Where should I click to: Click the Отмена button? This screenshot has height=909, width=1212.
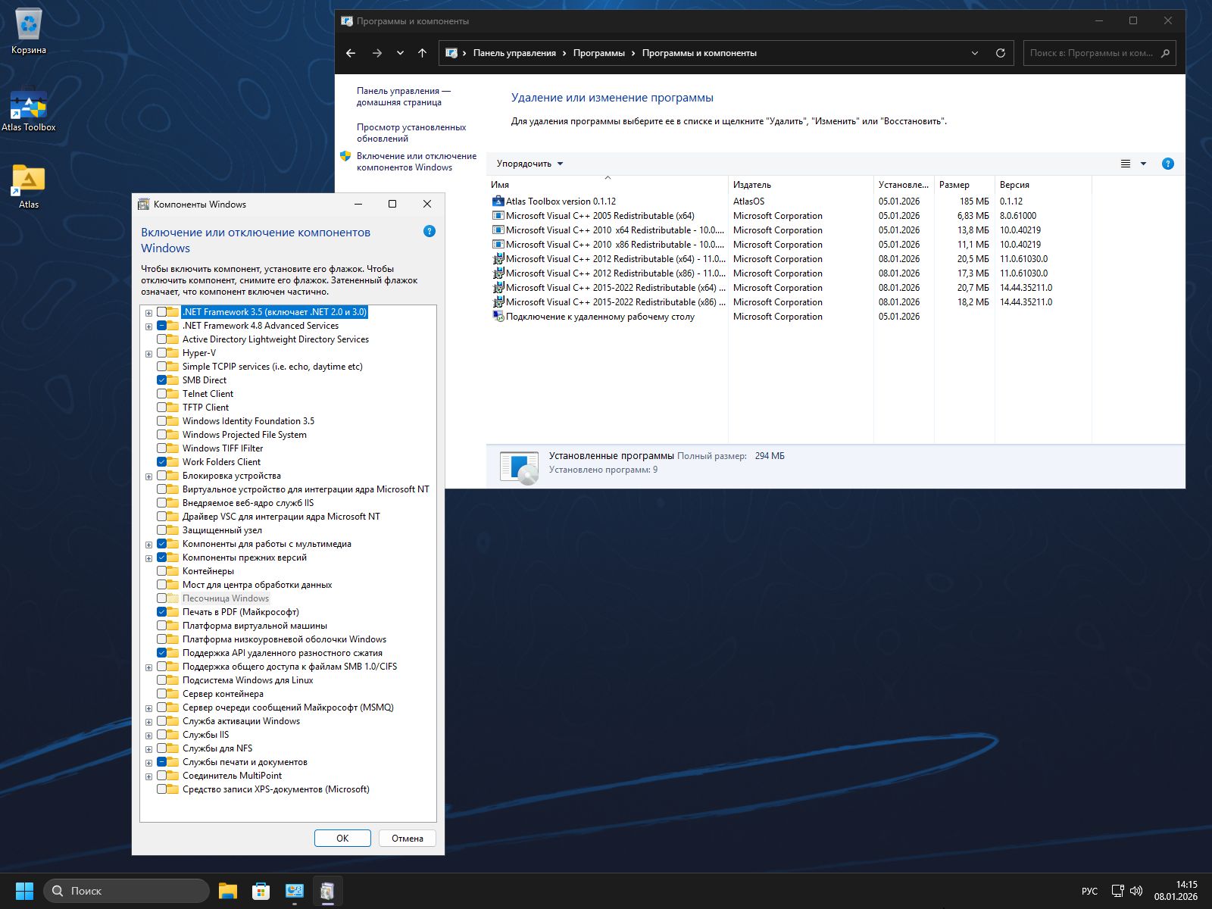[x=407, y=838]
